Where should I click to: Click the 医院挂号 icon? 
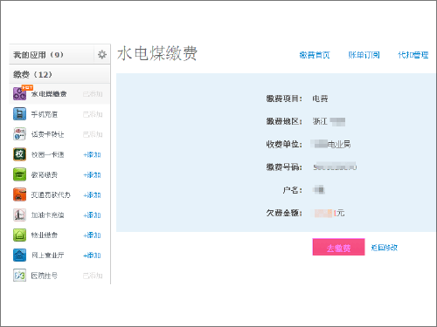click(19, 276)
